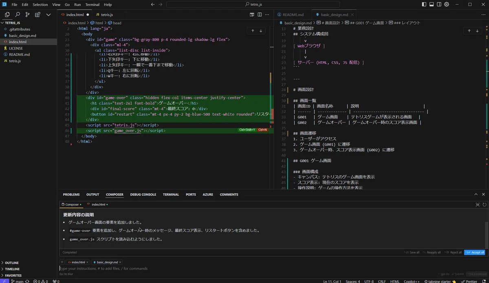
Task: Click the reset refresh icon in Composer panel
Action: (x=484, y=205)
